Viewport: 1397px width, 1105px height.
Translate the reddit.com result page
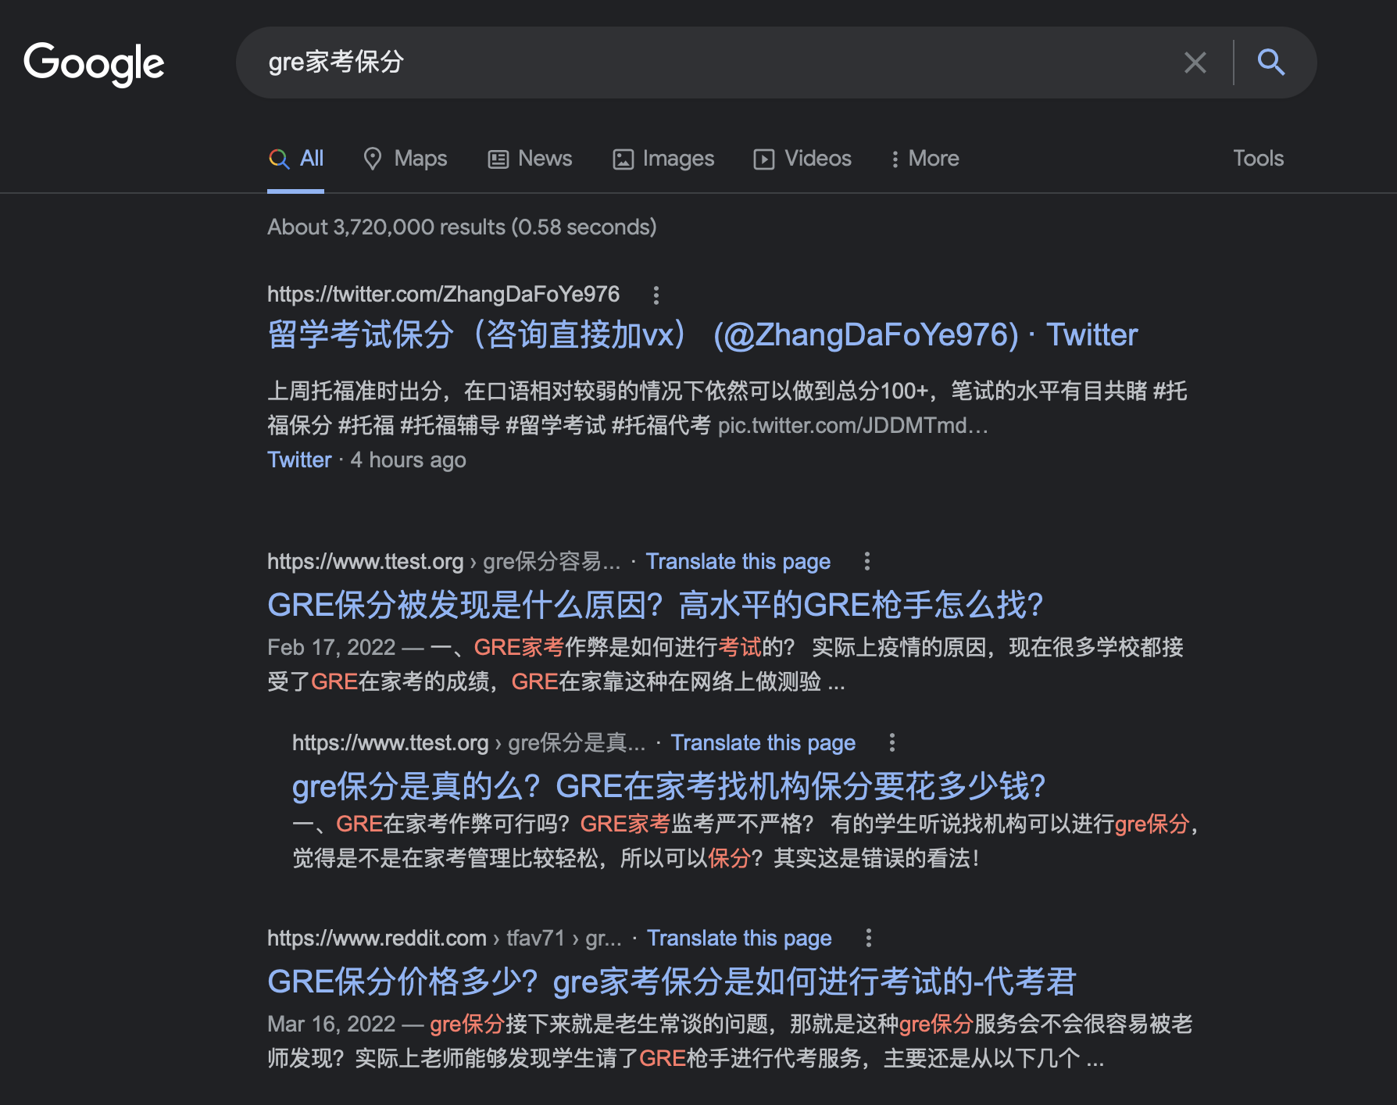point(739,938)
